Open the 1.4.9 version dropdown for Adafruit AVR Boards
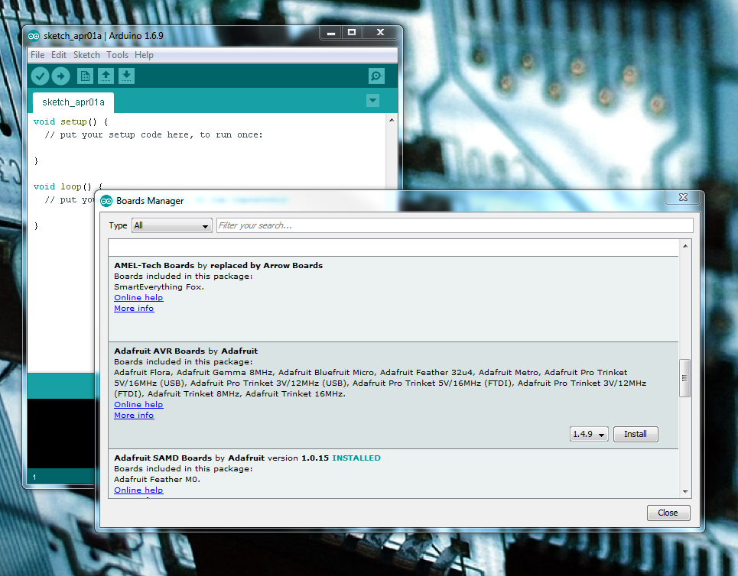 pyautogui.click(x=589, y=434)
